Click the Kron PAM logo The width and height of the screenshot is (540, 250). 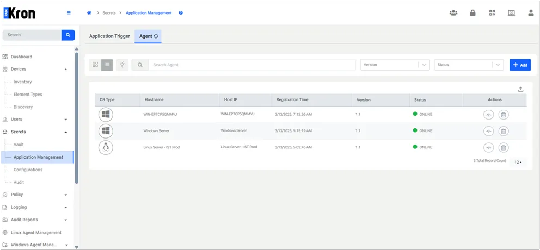(x=20, y=13)
